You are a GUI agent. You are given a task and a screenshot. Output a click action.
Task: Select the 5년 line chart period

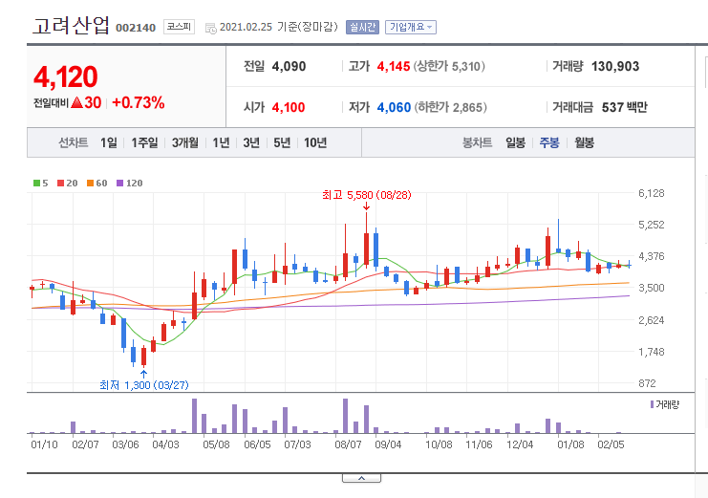[282, 142]
